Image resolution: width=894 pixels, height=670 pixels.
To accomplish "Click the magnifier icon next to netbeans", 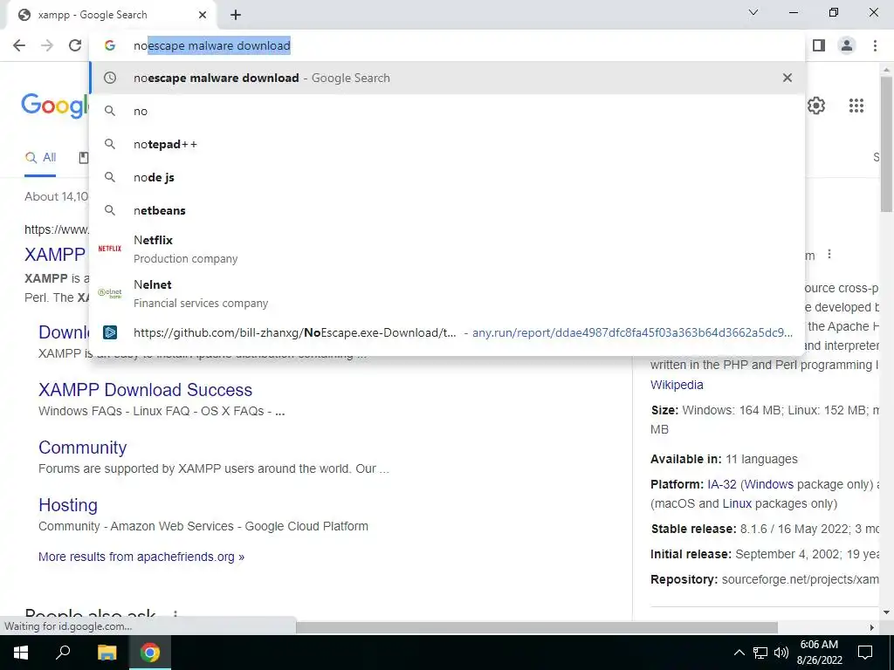I will [x=109, y=210].
